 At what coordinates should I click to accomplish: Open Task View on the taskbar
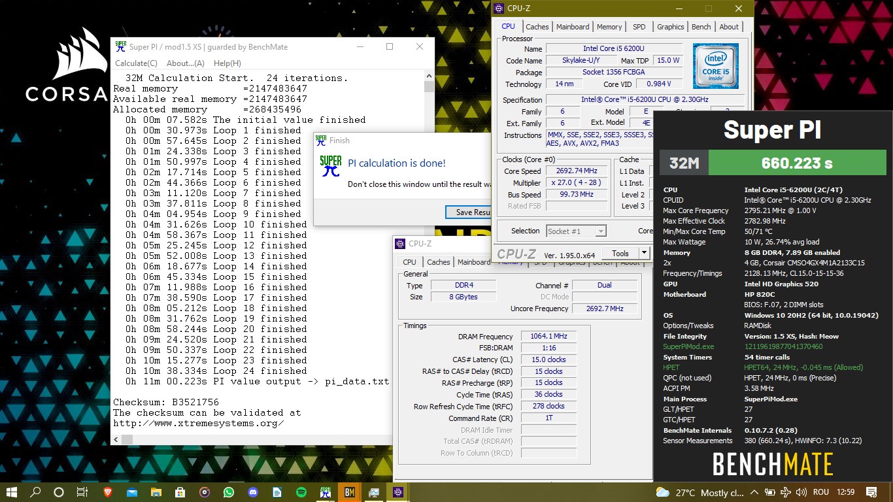click(x=82, y=492)
